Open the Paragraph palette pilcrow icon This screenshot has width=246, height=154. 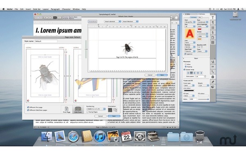click(213, 23)
